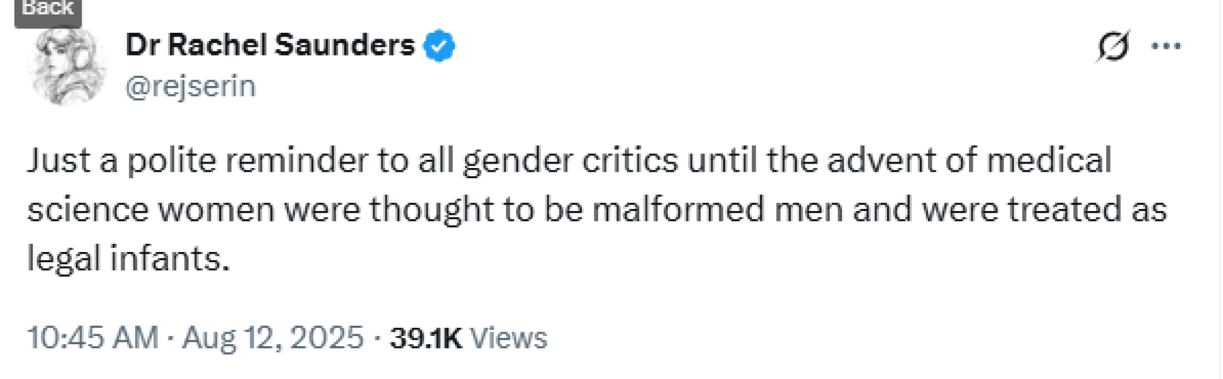Click the word Views below the post
This screenshot has width=1223, height=379.
click(x=509, y=338)
